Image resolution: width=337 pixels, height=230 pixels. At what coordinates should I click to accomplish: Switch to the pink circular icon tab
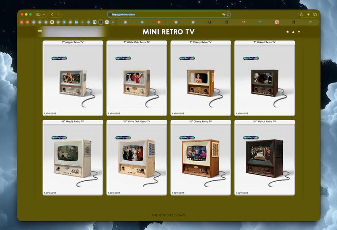(x=277, y=22)
